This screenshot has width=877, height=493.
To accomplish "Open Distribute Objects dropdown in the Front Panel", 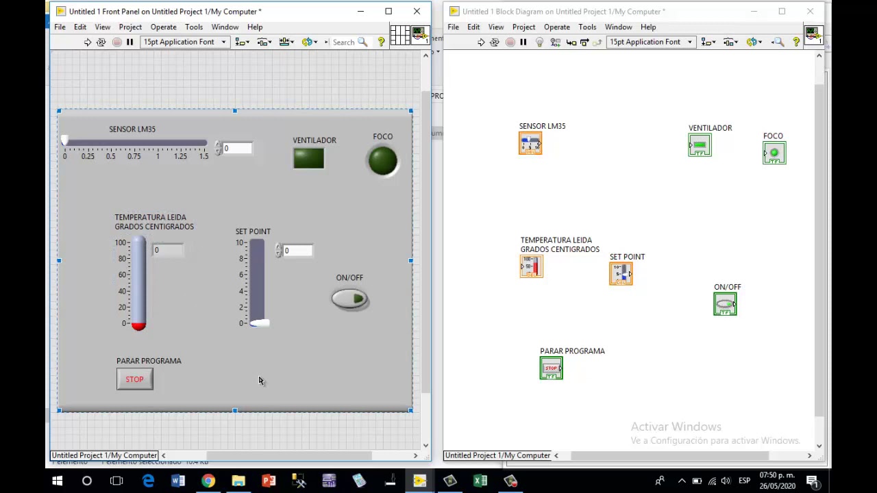I will (264, 42).
